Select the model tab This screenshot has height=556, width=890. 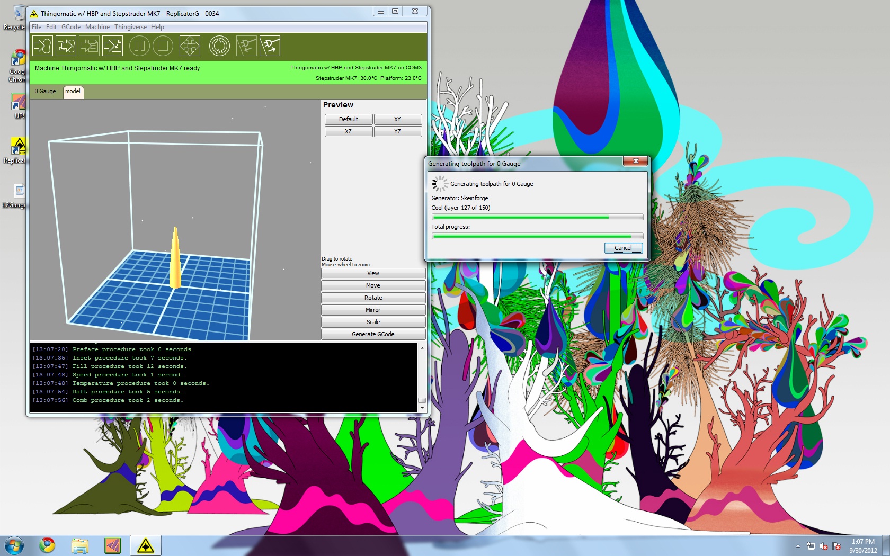[x=73, y=92]
